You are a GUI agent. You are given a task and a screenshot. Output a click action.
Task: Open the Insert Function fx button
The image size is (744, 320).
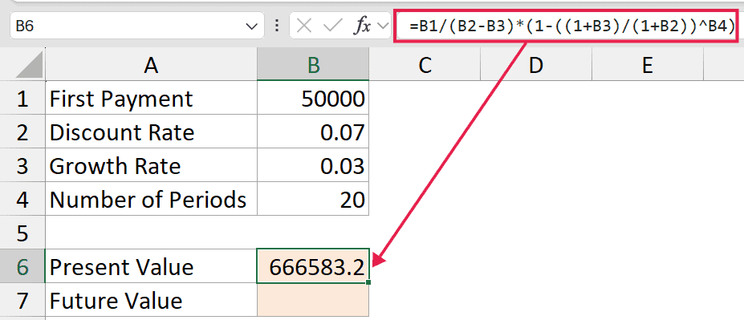[361, 26]
